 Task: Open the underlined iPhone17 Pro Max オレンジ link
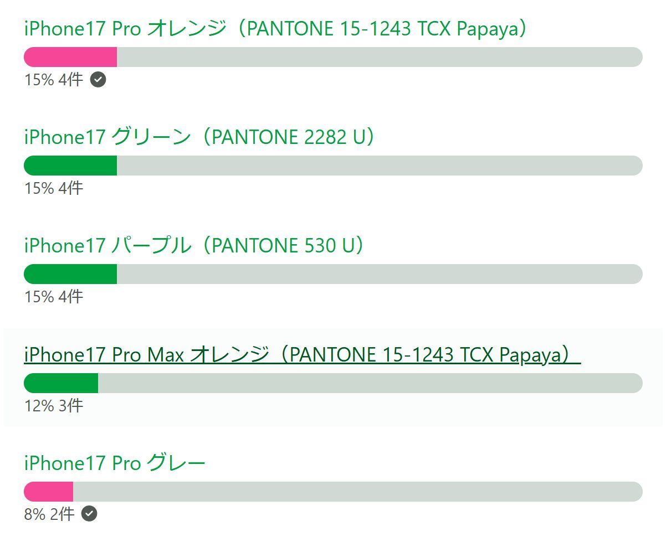tap(302, 354)
